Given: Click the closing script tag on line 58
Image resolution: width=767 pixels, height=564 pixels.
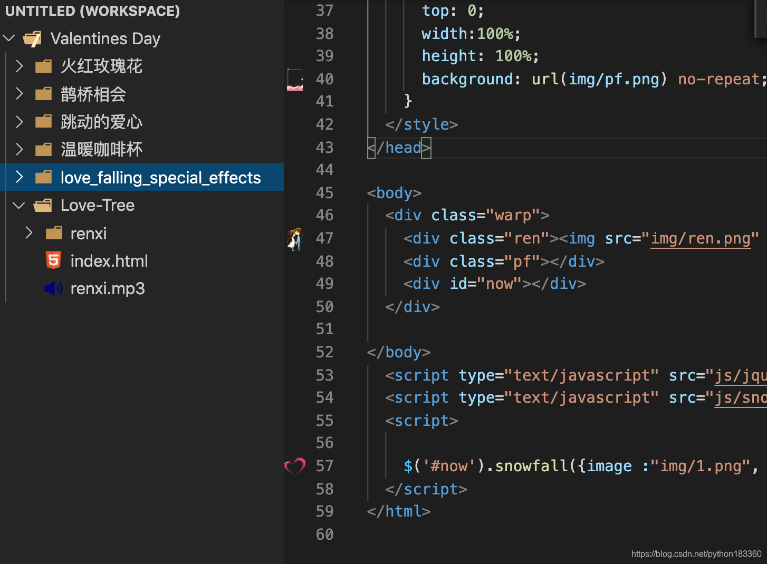Looking at the screenshot, I should click(x=426, y=489).
